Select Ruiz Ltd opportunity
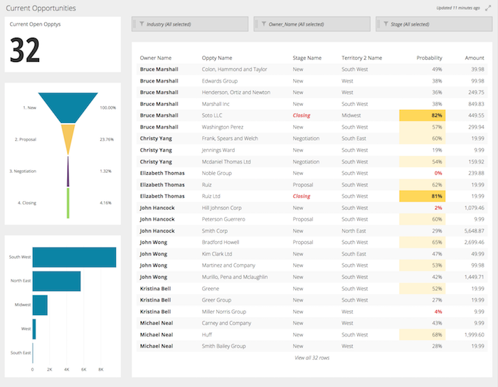The width and height of the screenshot is (498, 387). click(x=211, y=196)
